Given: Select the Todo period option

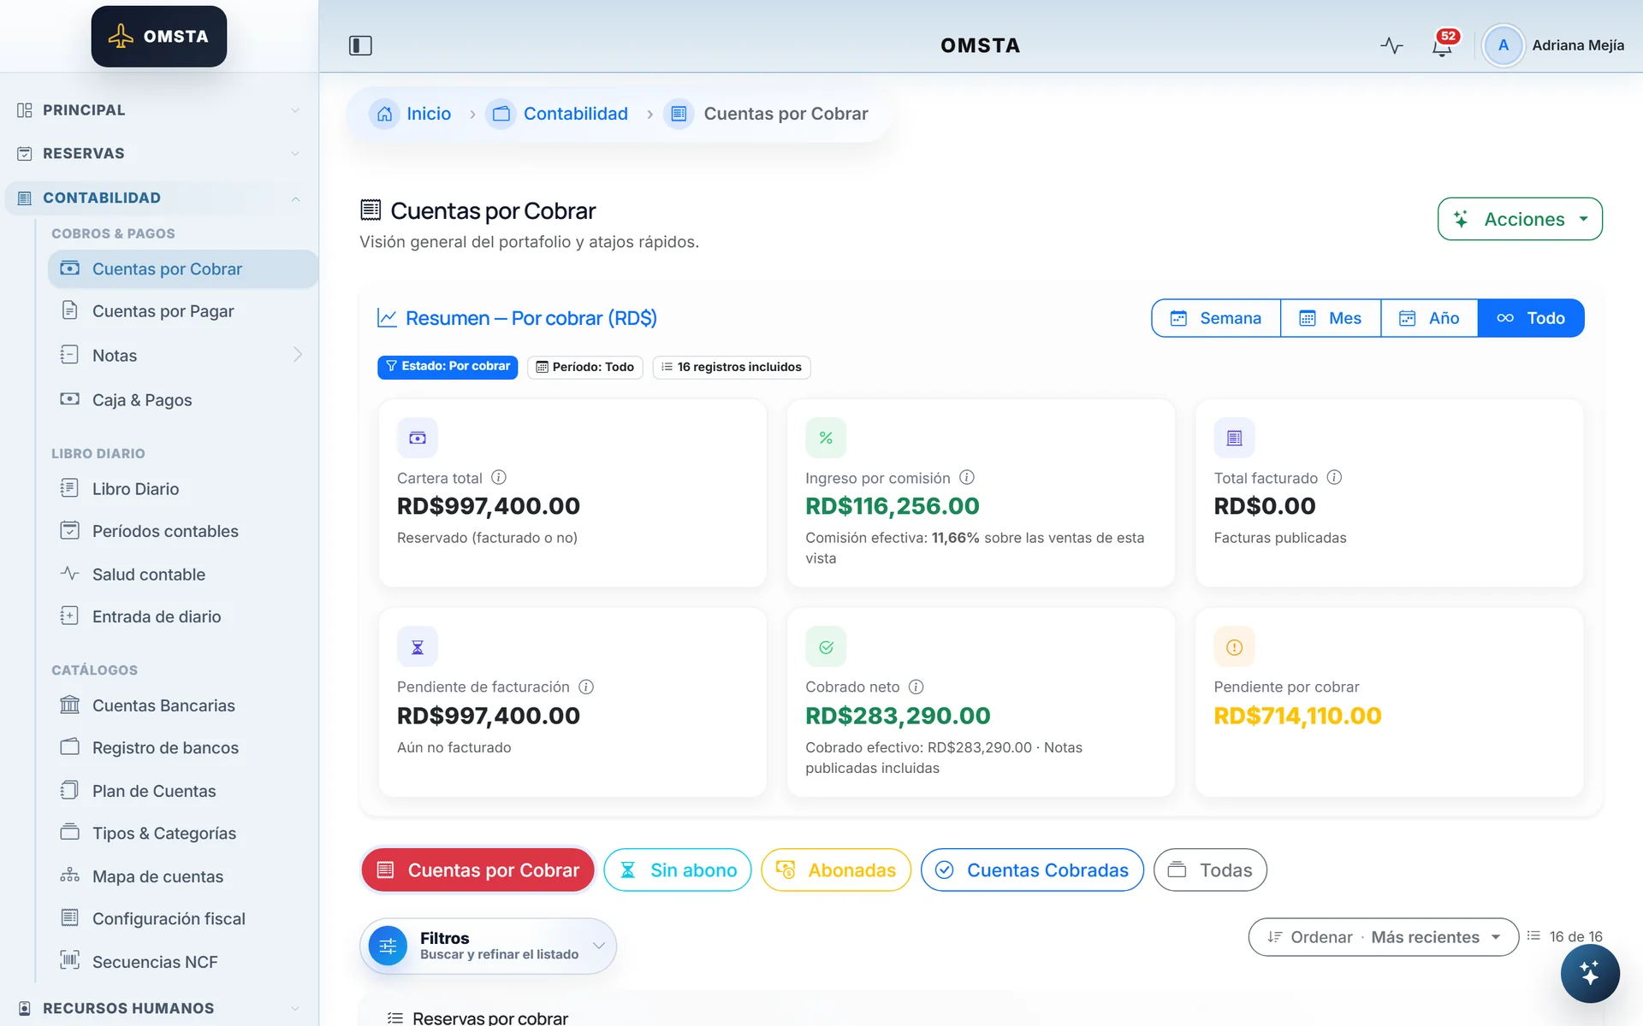Looking at the screenshot, I should [1531, 318].
